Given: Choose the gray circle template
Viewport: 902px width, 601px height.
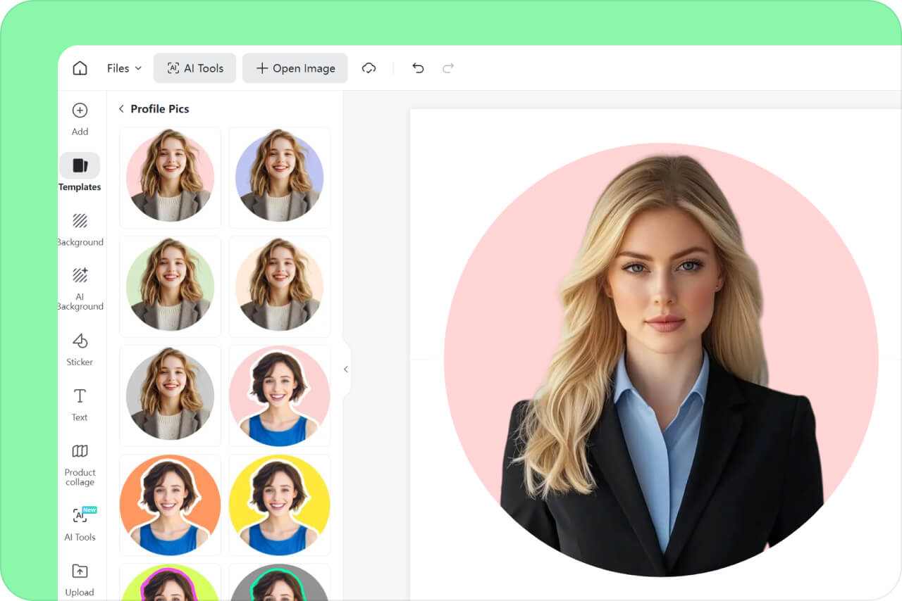Looking at the screenshot, I should click(x=170, y=396).
